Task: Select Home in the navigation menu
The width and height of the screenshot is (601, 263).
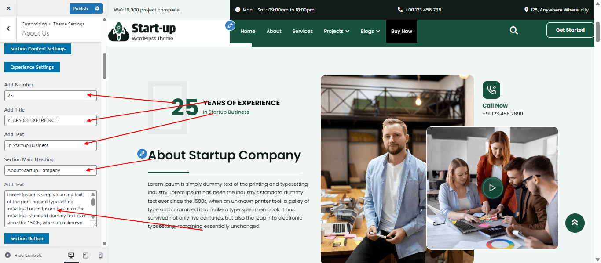Action: 248,31
